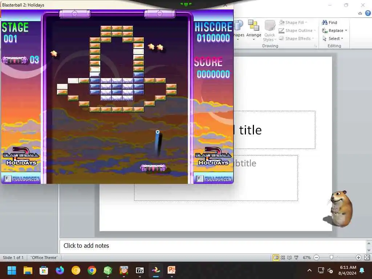Open the Replace dropdown arrow
Viewport: 372px width, 279px height.
coord(346,31)
